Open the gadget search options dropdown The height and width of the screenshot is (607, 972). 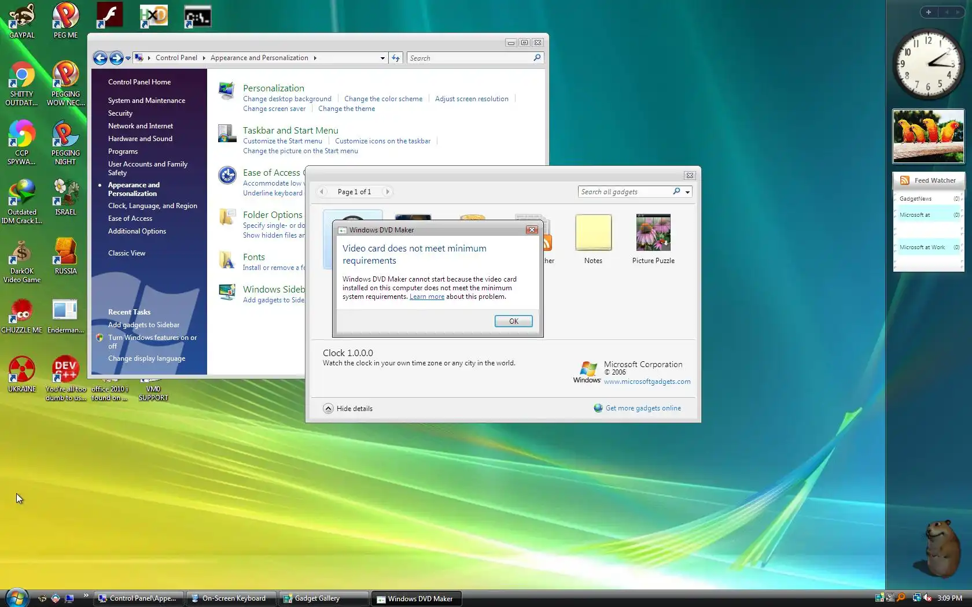coord(687,192)
